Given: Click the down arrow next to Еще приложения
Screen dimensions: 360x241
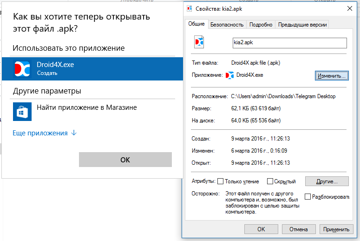Looking at the screenshot, I should [74, 133].
